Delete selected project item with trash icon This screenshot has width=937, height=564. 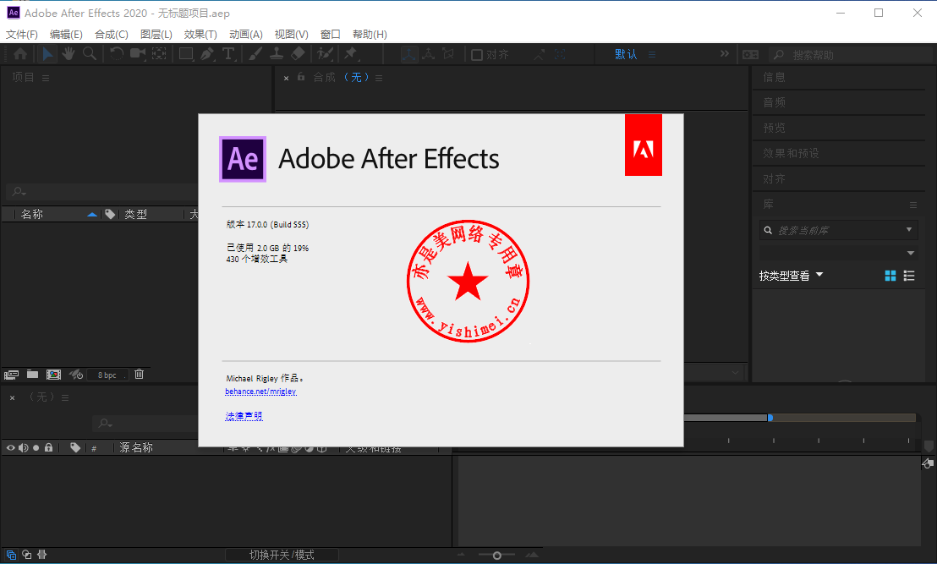pyautogui.click(x=140, y=374)
